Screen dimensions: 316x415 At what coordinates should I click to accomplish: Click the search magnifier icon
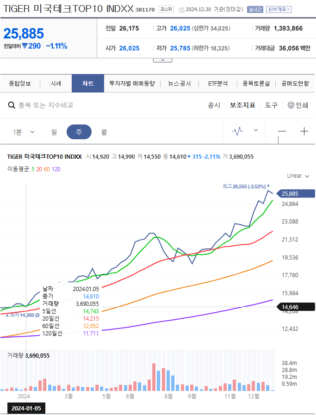(x=12, y=105)
